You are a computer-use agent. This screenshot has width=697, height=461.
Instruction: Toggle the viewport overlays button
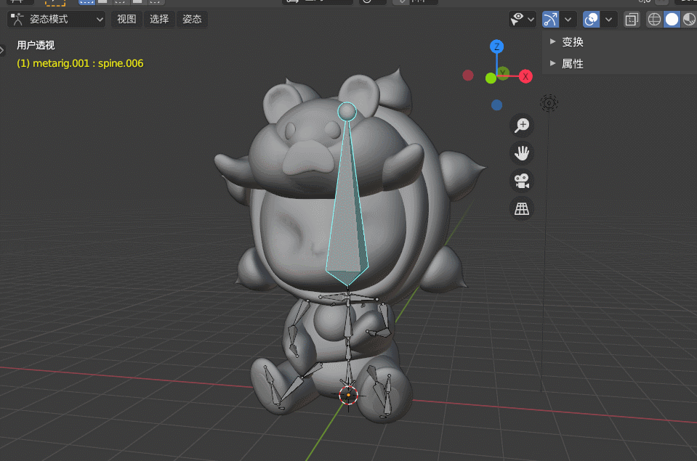591,19
